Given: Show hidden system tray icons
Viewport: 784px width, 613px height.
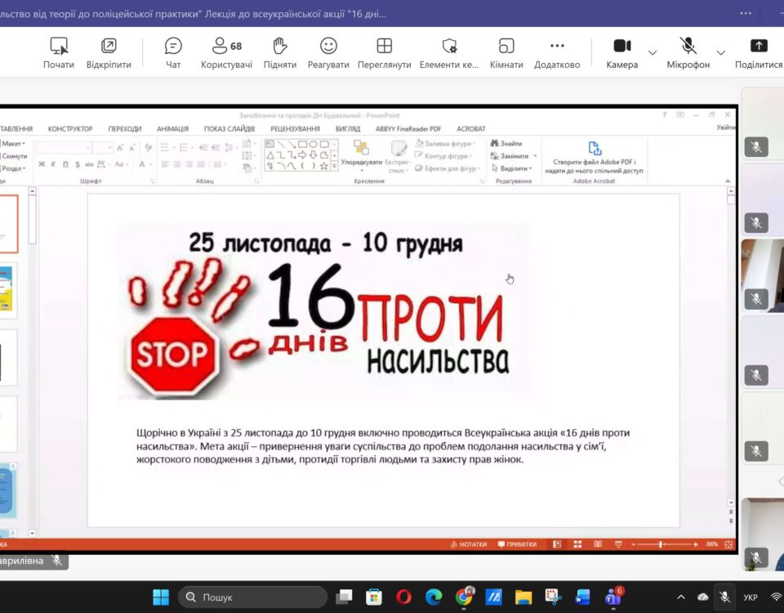Looking at the screenshot, I should (681, 597).
